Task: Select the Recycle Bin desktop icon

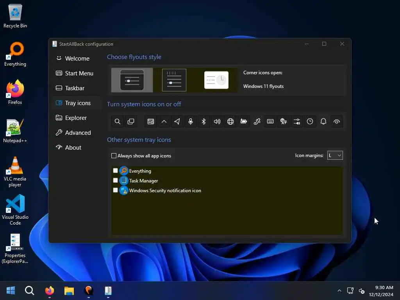Action: click(x=15, y=16)
